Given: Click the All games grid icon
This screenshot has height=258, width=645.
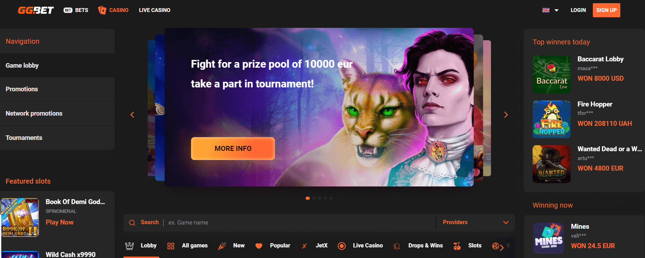Looking at the screenshot, I should [x=171, y=246].
